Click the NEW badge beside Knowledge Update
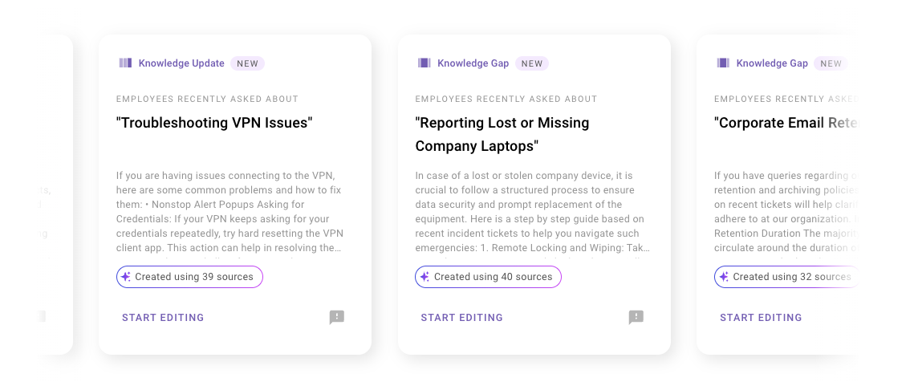The height and width of the screenshot is (382, 914). (x=248, y=63)
